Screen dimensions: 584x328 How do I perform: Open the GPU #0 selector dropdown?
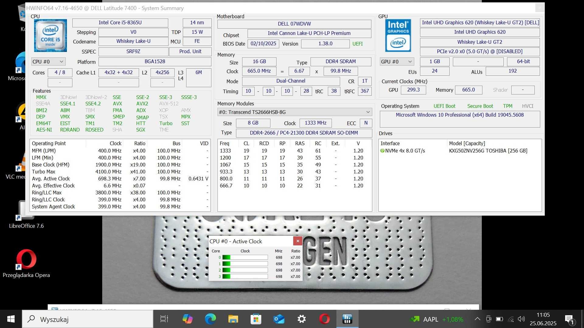coord(397,62)
